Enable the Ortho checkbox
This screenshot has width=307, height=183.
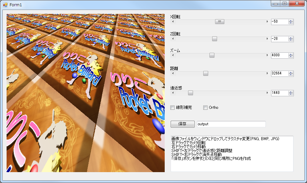(x=206, y=107)
